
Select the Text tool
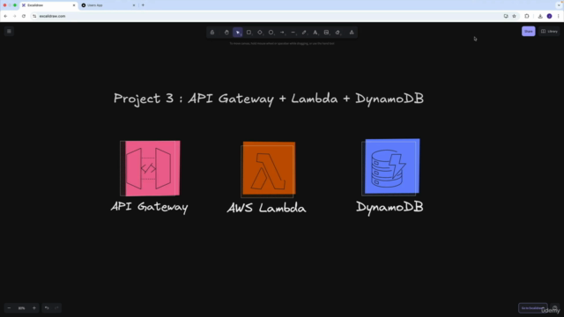315,33
